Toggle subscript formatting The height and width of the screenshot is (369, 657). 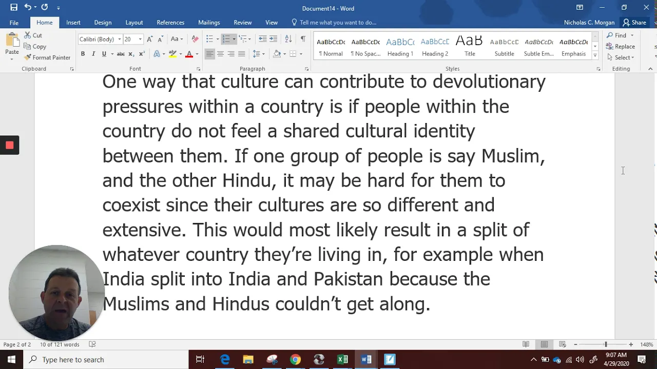(131, 54)
